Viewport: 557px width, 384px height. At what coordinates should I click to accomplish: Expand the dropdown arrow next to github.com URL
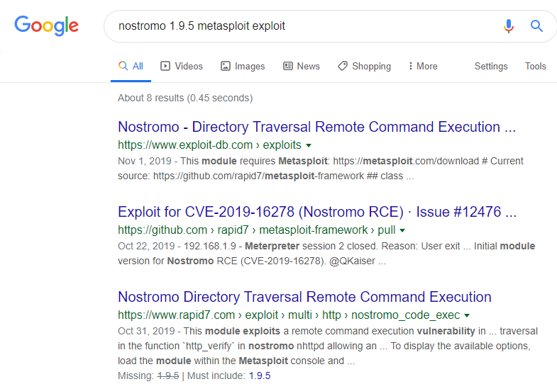(402, 230)
